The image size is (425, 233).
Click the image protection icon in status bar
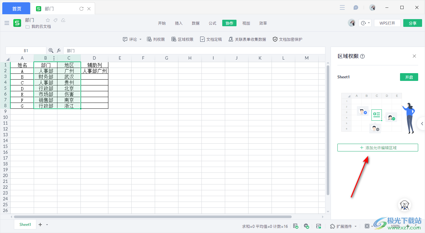(319, 226)
